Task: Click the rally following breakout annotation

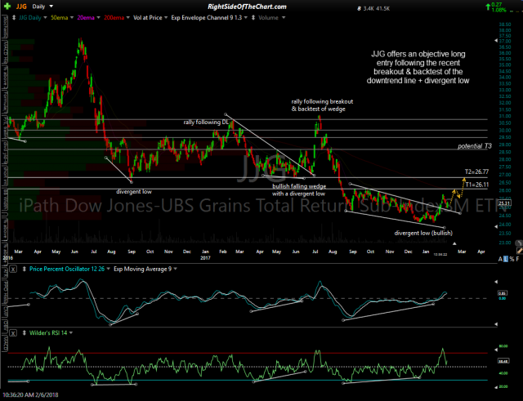Action: click(322, 105)
